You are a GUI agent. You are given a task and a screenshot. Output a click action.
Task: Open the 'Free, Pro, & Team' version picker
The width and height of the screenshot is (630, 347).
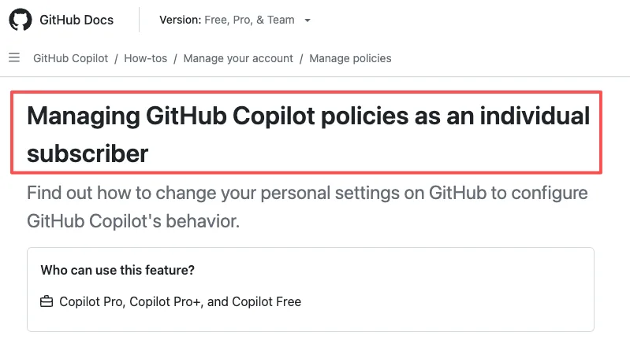tap(235, 20)
